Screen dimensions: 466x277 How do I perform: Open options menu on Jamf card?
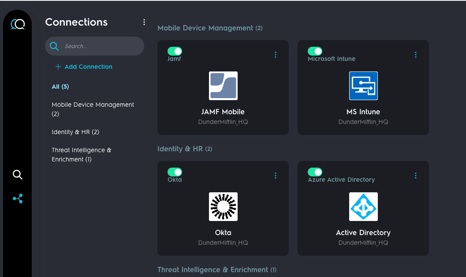(x=276, y=55)
